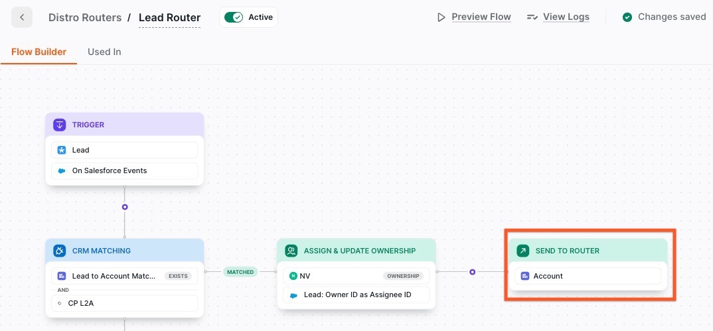Viewport: 713px width, 331px height.
Task: Click the connector dot below the Trigger node
Action: [125, 207]
